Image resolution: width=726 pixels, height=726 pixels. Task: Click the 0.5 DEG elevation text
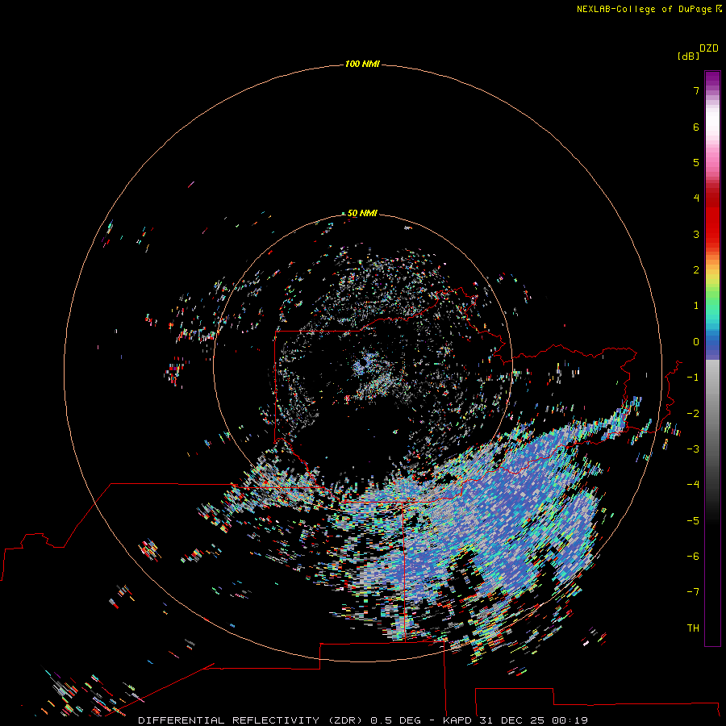pyautogui.click(x=395, y=720)
